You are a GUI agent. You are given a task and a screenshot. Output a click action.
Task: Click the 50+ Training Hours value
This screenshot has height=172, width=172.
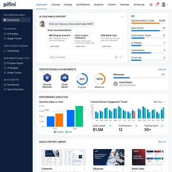(x=148, y=129)
